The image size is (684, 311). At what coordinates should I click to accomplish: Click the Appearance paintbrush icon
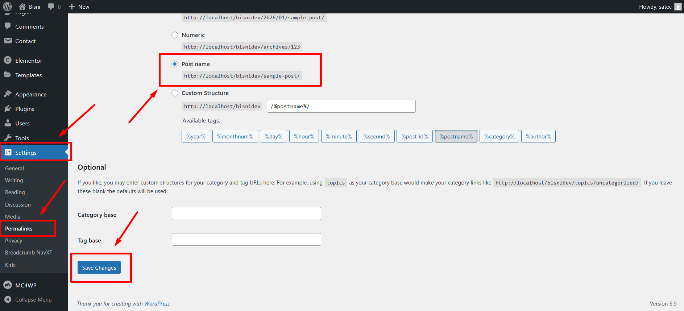(8, 94)
